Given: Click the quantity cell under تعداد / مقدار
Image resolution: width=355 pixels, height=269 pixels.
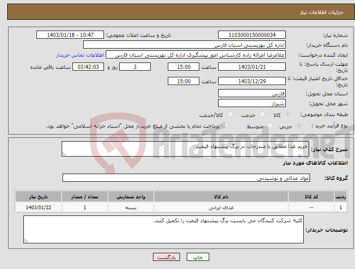Looking at the screenshot, I should coord(85,207).
